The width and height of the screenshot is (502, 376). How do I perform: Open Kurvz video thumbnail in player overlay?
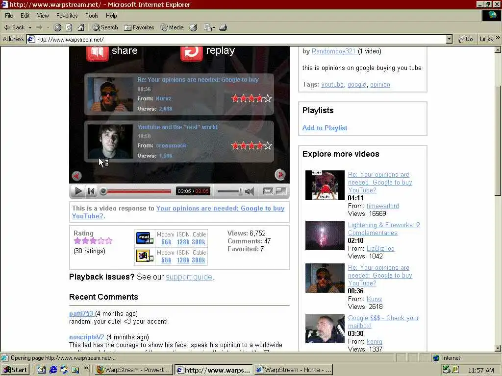point(110,94)
